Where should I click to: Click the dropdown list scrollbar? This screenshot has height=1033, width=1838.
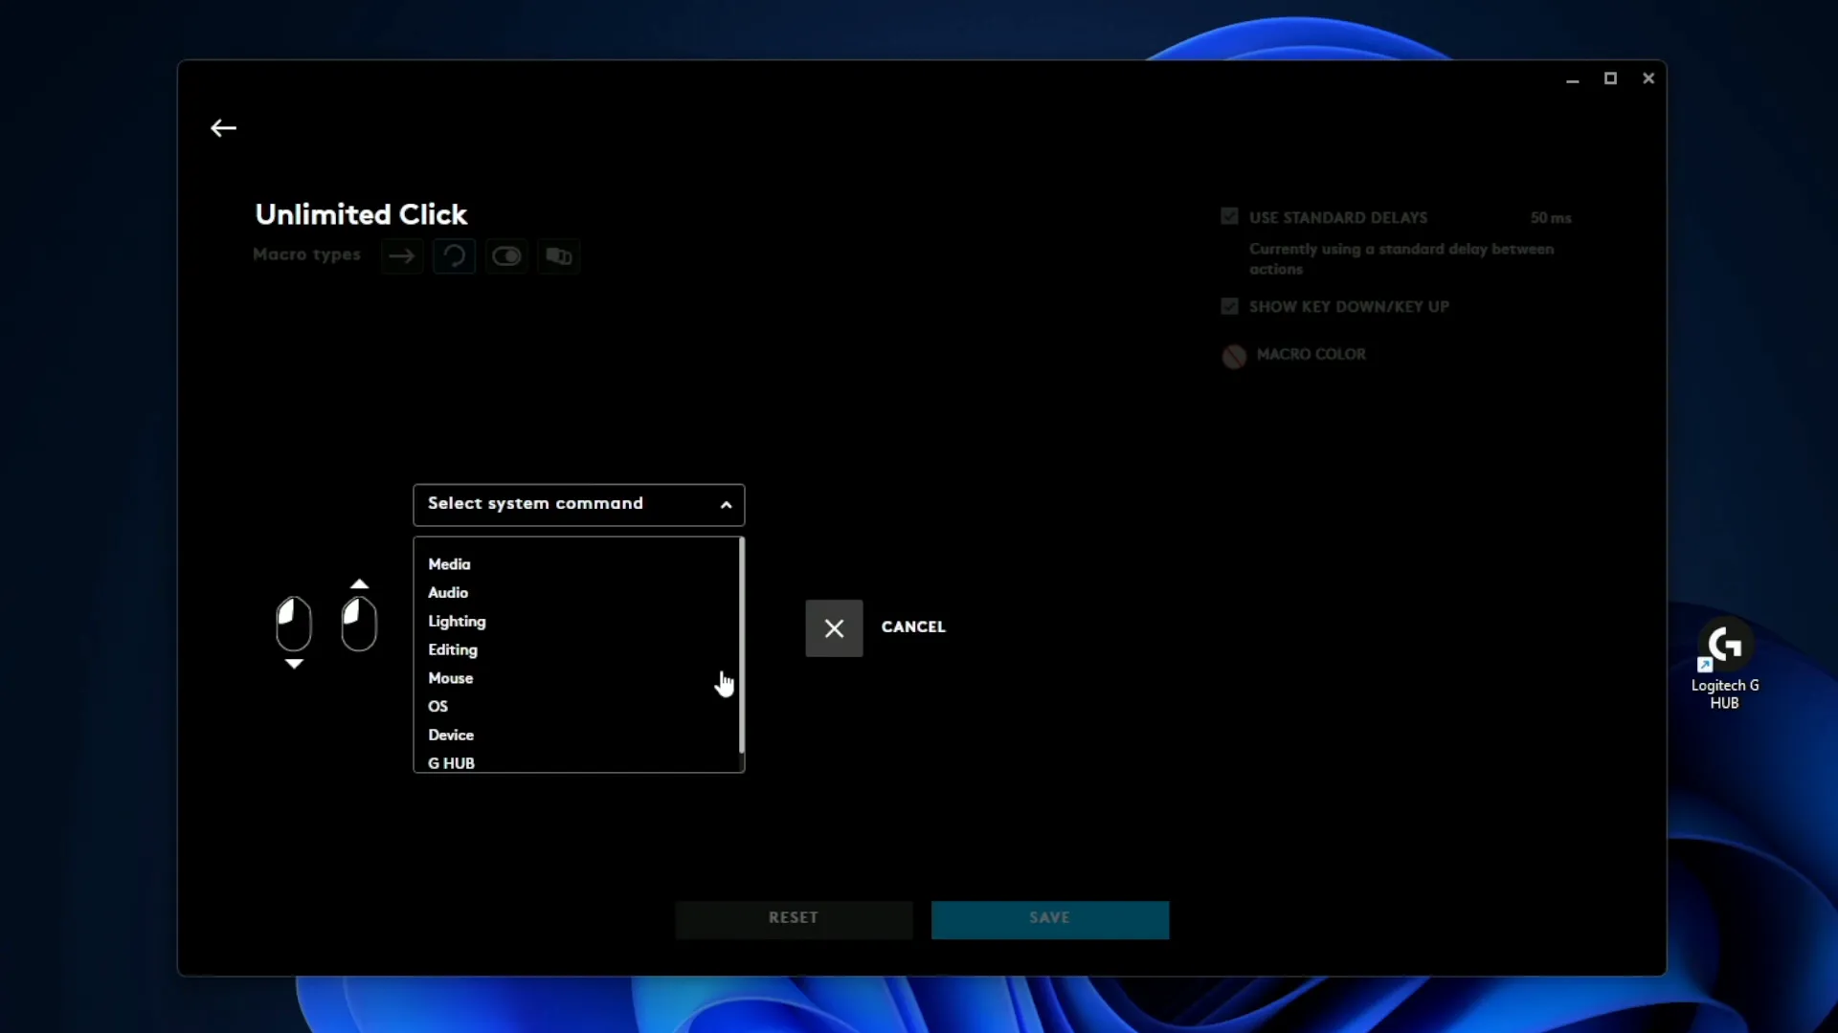point(742,645)
